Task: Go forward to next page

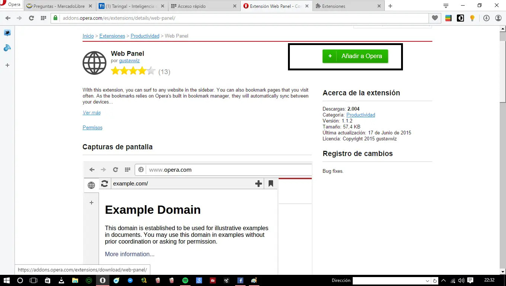Action: pos(19,18)
